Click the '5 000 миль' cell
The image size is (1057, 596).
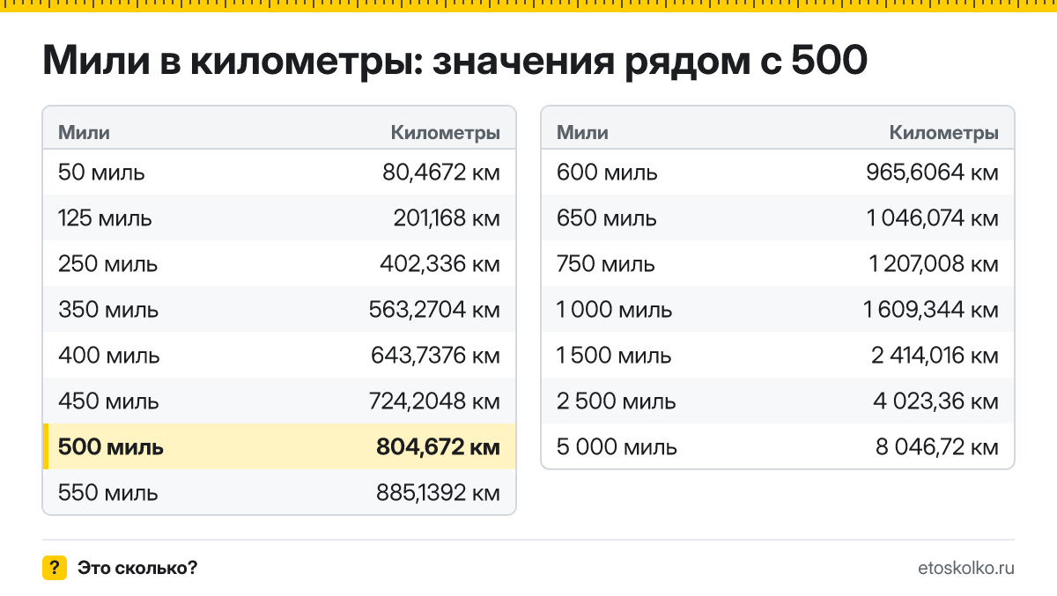[x=617, y=446]
